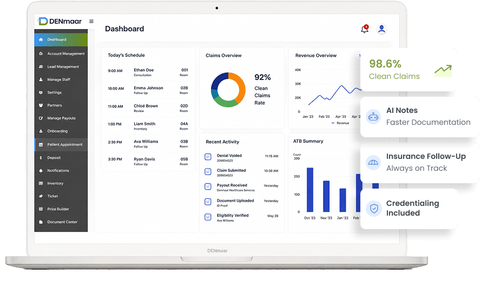
Task: Click the Nov '23 bar in ATB Summary
Action: coord(326,196)
